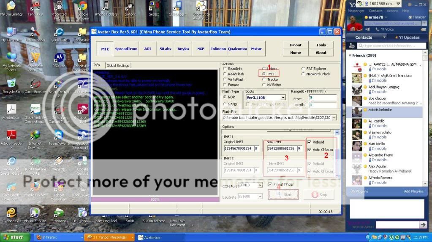Viewport: 432px width, 242px height.
Task: Click the Start button in Avator Box
Action: pos(283,195)
